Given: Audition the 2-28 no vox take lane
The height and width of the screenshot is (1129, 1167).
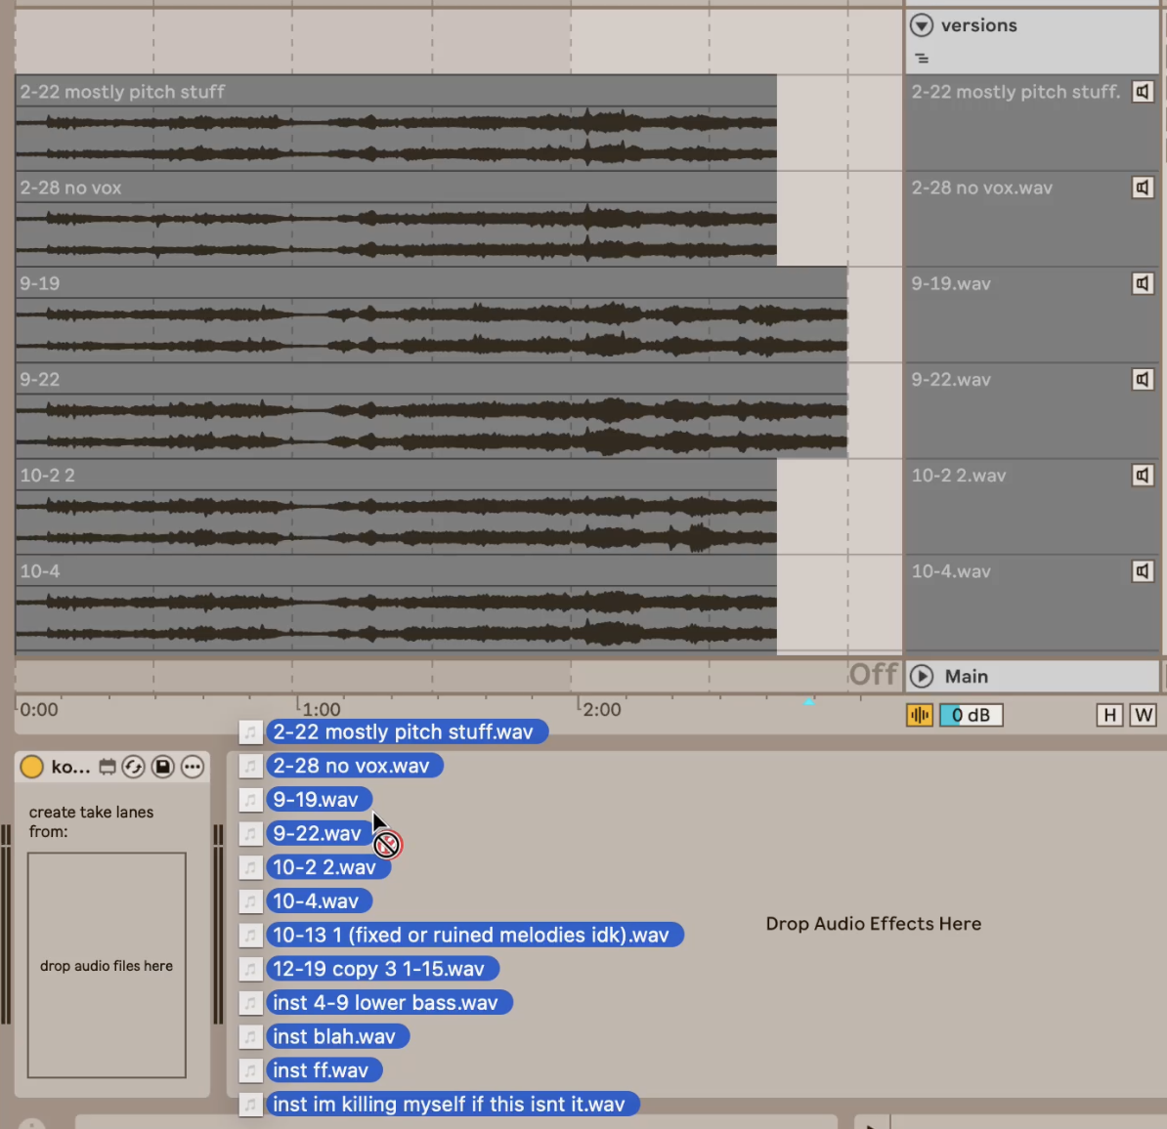Looking at the screenshot, I should 1142,188.
